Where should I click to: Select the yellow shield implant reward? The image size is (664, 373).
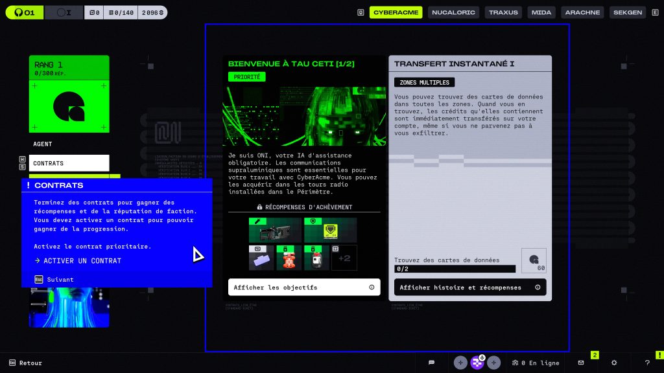coord(330,230)
